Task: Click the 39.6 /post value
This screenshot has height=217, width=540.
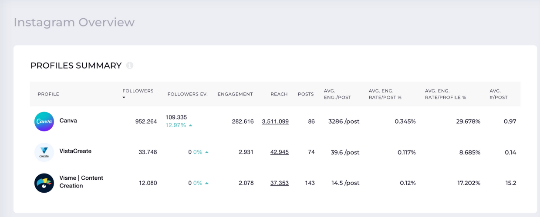Action: [x=345, y=152]
